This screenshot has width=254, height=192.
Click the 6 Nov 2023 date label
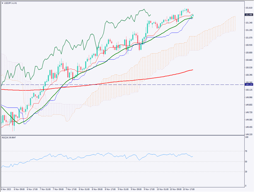click(7, 189)
